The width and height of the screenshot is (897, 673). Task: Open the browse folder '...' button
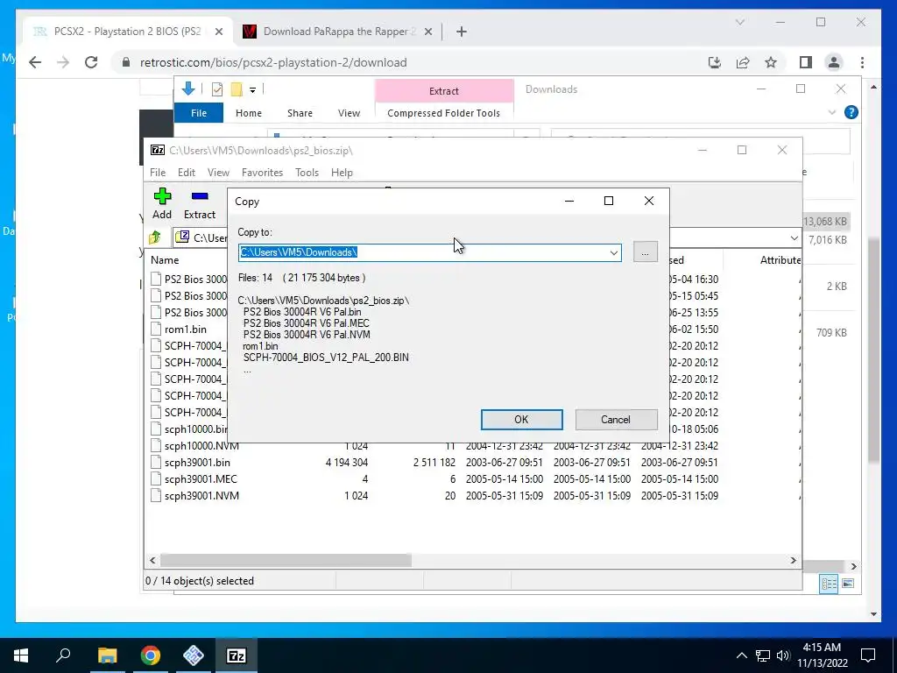point(645,251)
